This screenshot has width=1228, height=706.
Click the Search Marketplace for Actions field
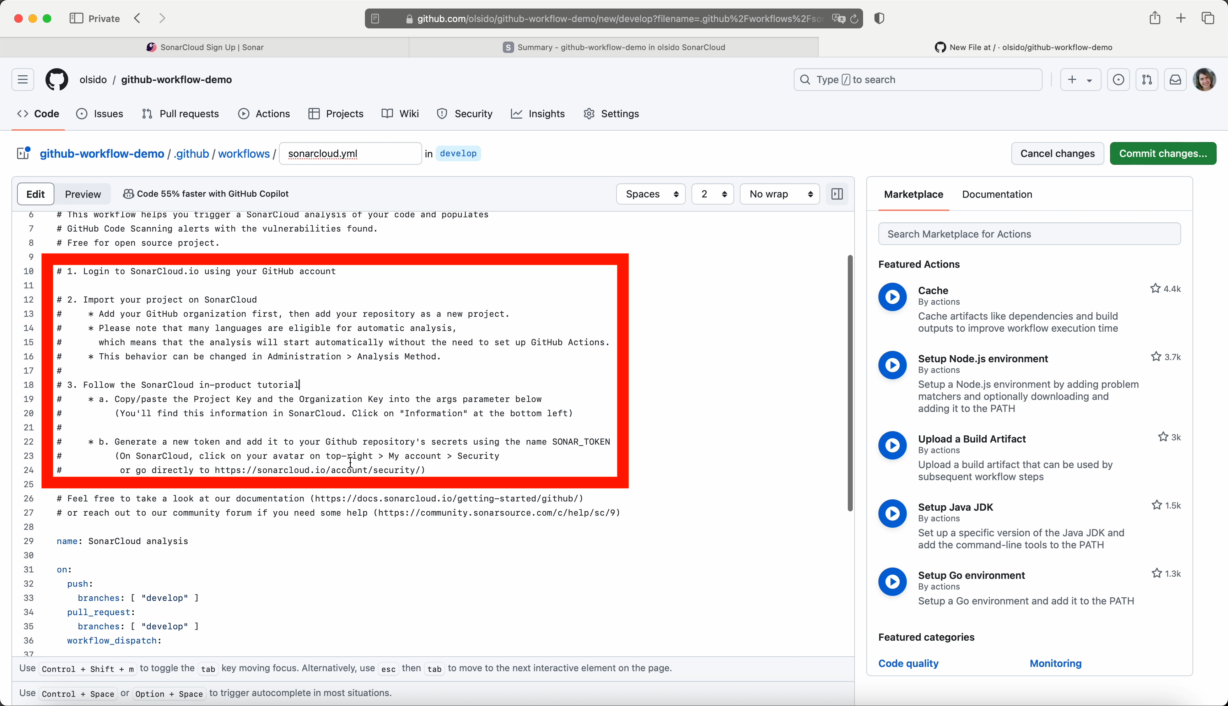pyautogui.click(x=1029, y=234)
